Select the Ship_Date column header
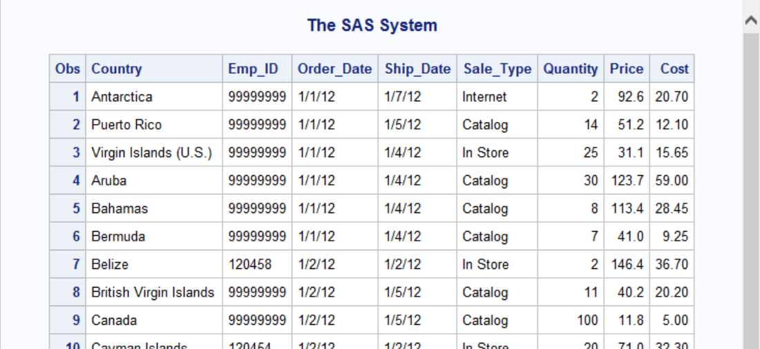The image size is (760, 349). 417,69
